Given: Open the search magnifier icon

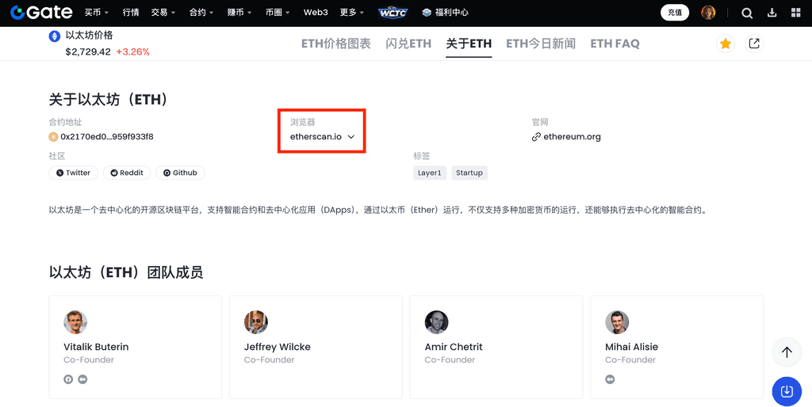Looking at the screenshot, I should pyautogui.click(x=747, y=13).
